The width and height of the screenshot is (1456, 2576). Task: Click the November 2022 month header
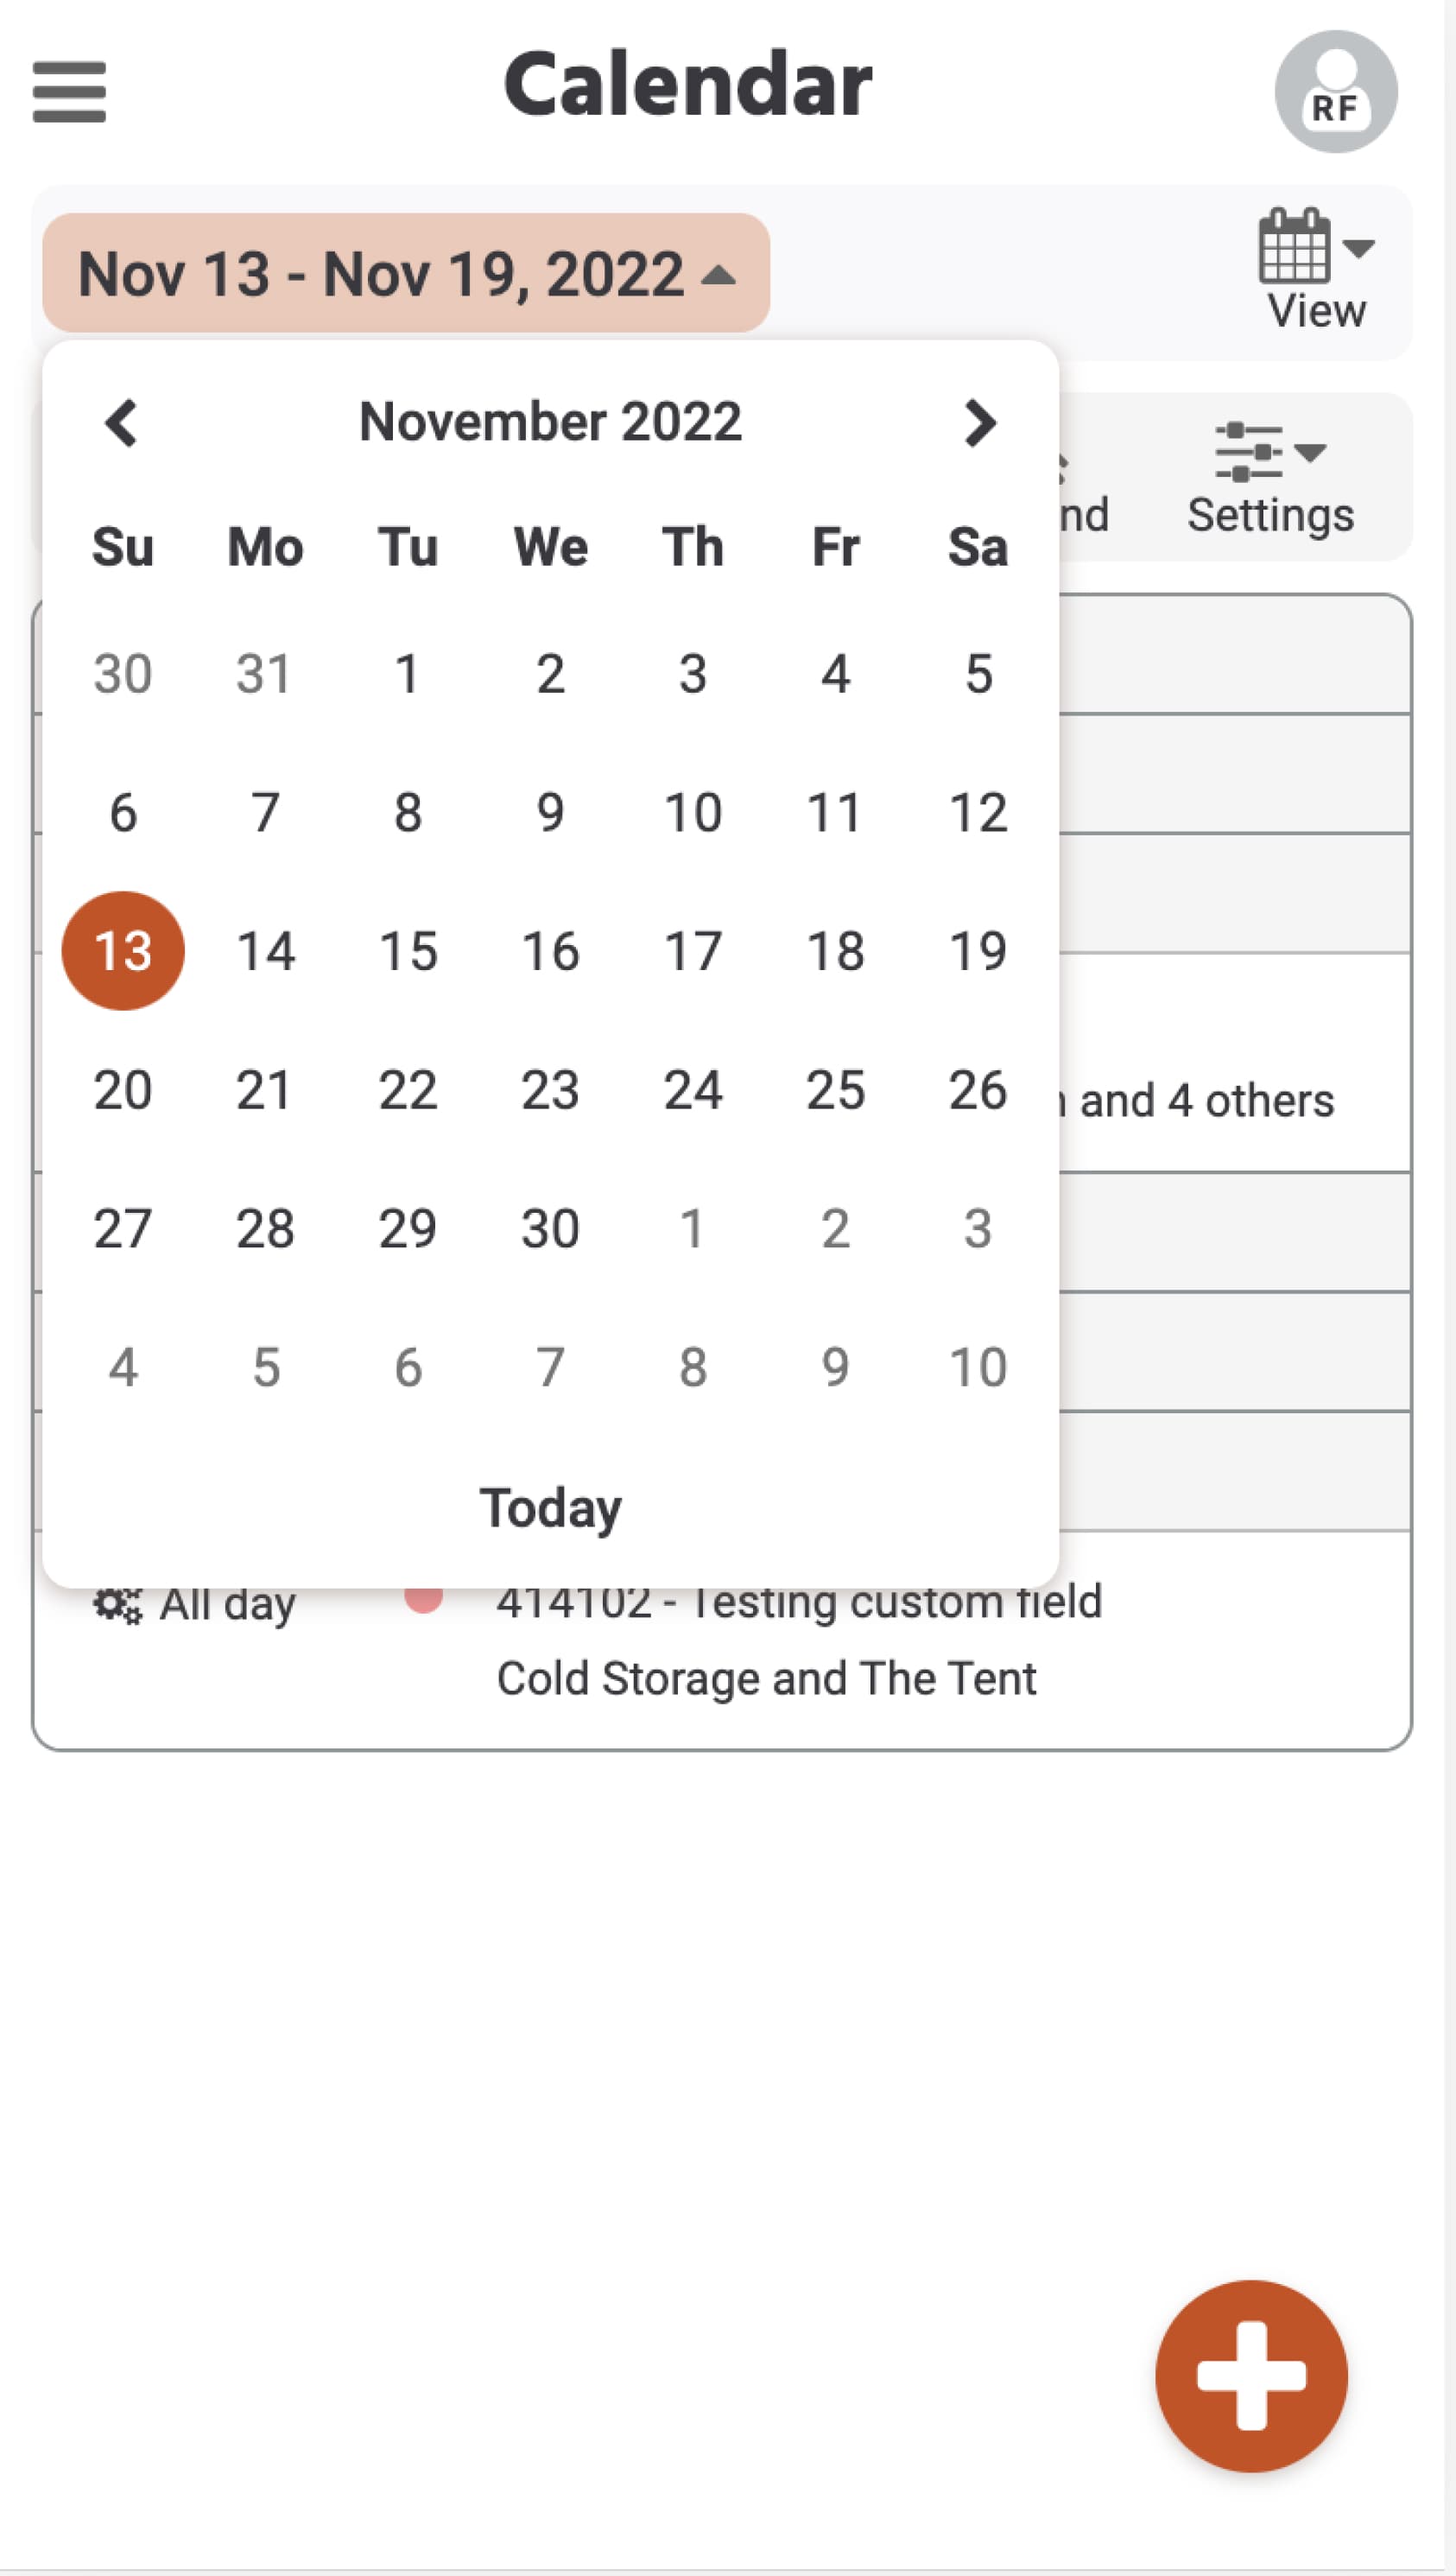point(550,422)
